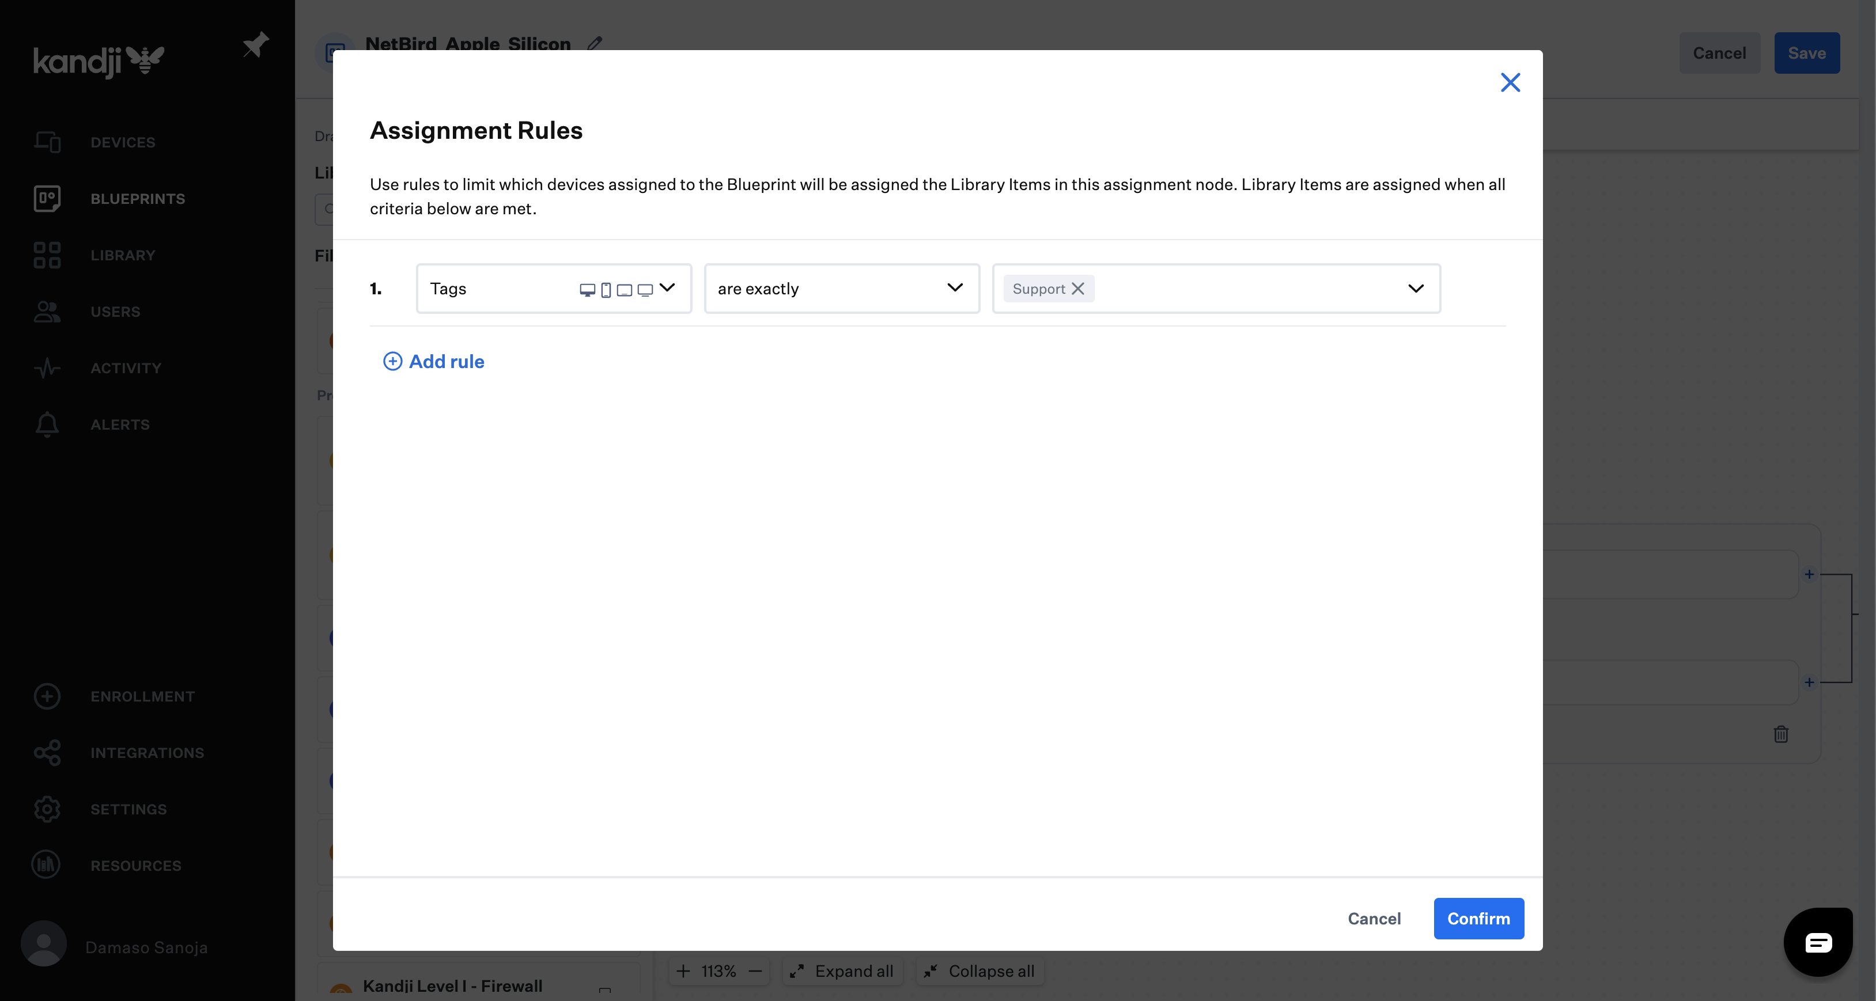Screen dimensions: 1876x1001
Task: Cancel the Assignment Rules dialog
Action: 1374,918
